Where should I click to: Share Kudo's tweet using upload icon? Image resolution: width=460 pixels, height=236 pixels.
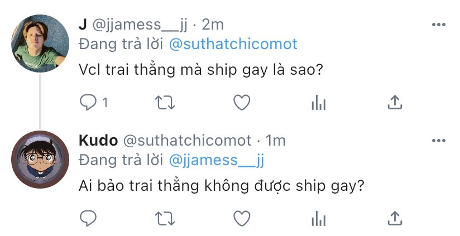click(x=395, y=218)
